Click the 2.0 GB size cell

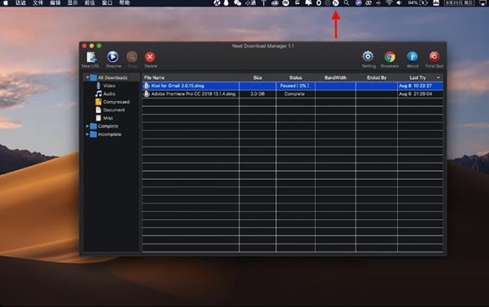pos(258,94)
